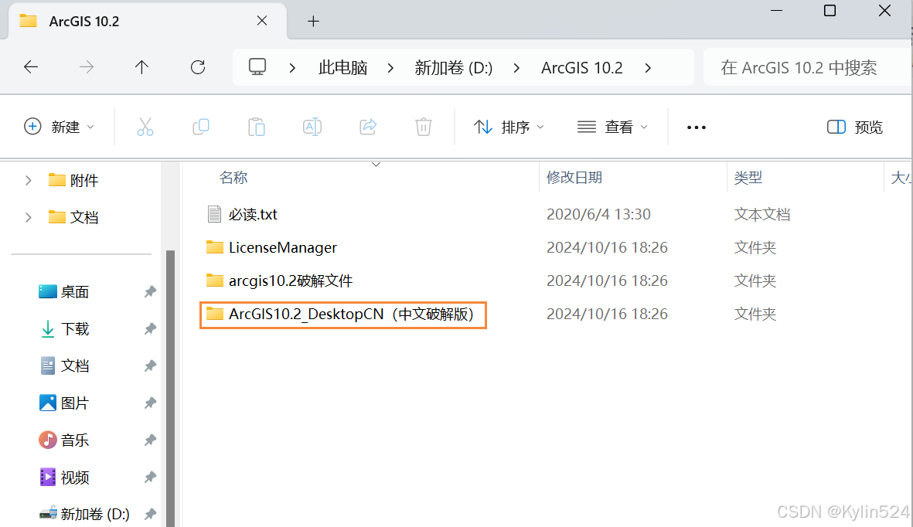Screen dimensions: 913x527
Task: Open the 查看 (View) dropdown
Action: coord(612,127)
